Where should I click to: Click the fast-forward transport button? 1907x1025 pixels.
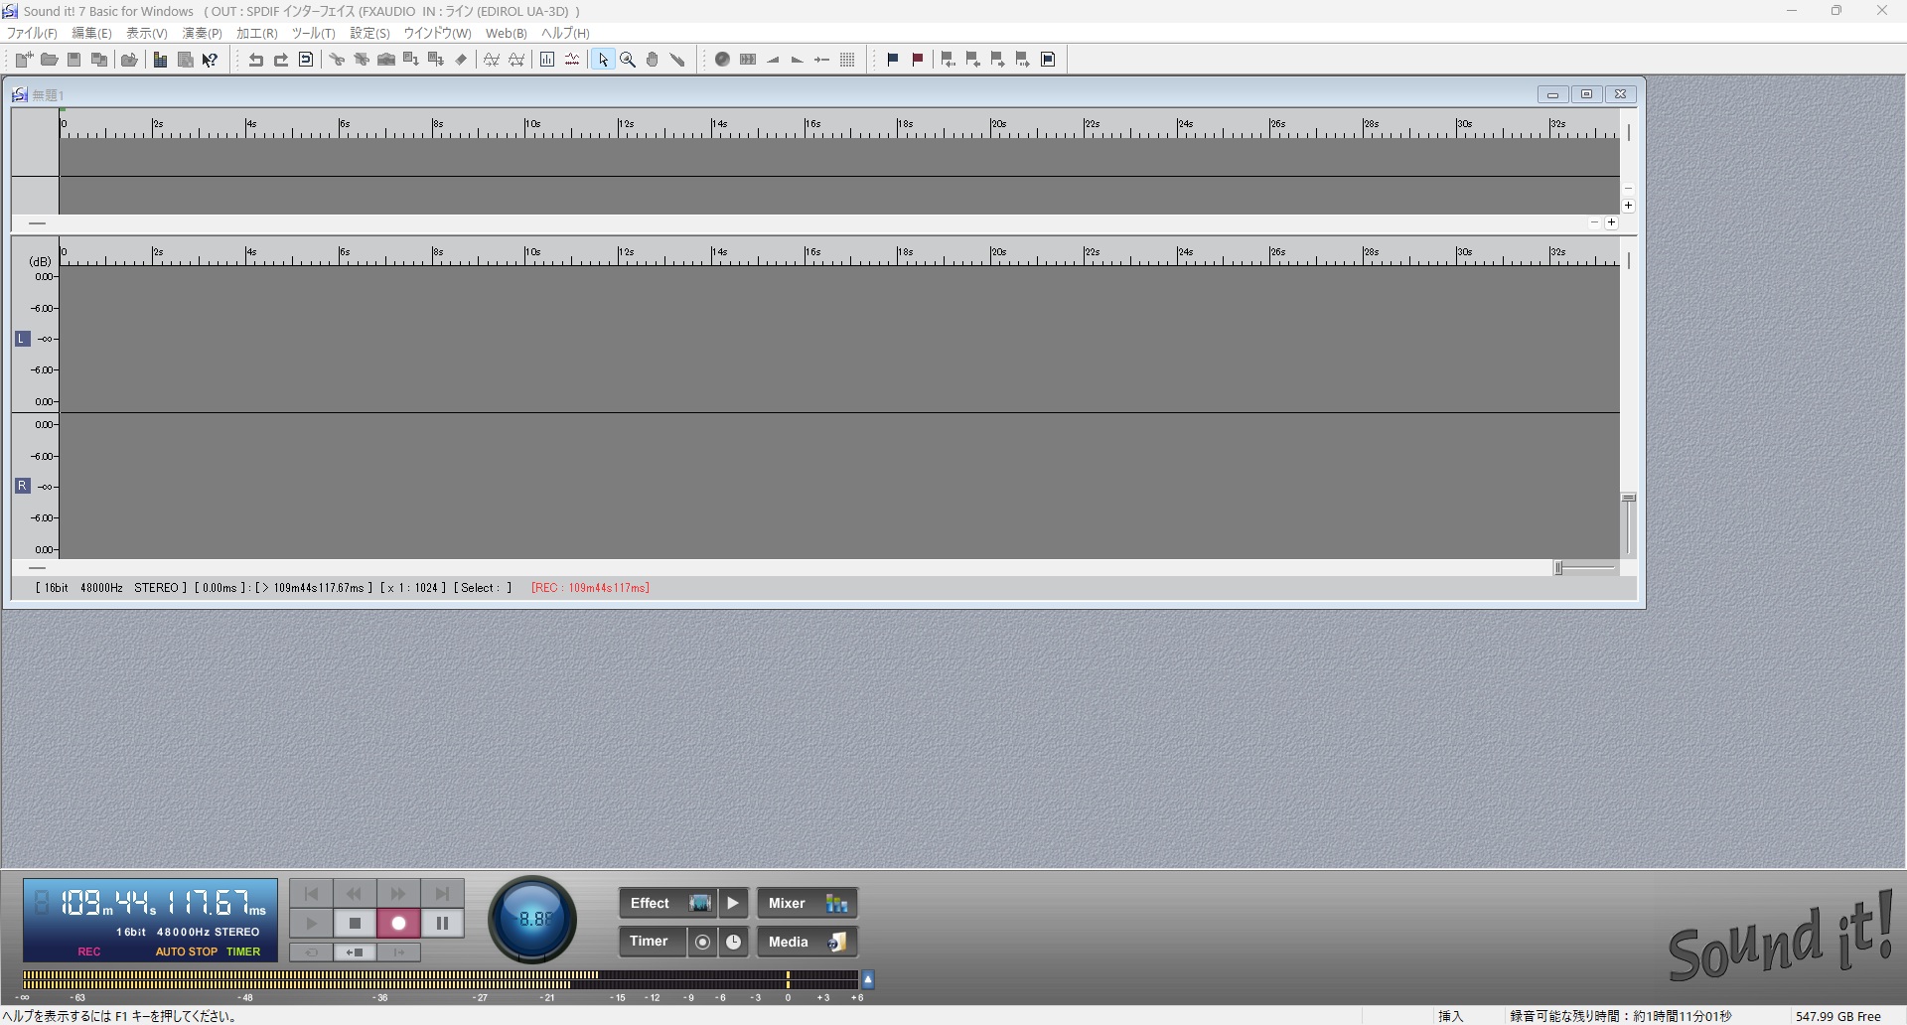(398, 894)
